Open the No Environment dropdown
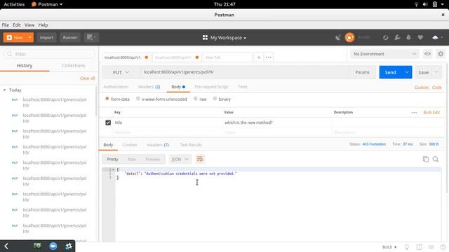The image size is (449, 252). (x=385, y=54)
